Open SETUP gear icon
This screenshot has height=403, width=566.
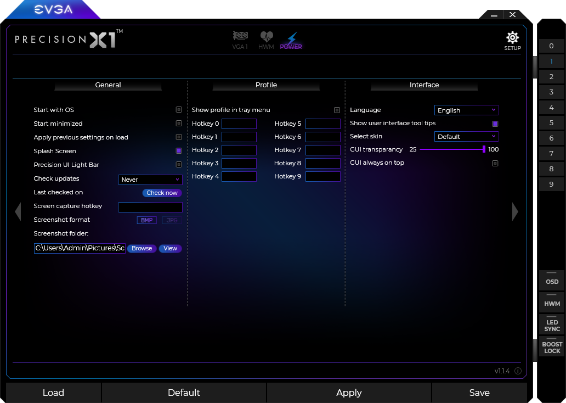512,41
